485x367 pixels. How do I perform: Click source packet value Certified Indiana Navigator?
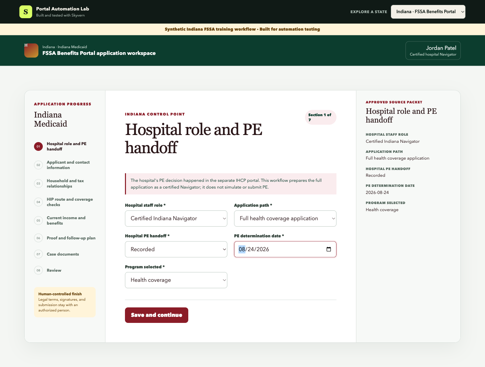click(393, 141)
